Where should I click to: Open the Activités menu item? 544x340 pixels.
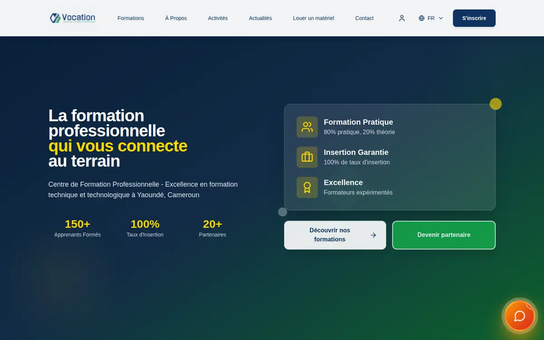[x=218, y=18]
